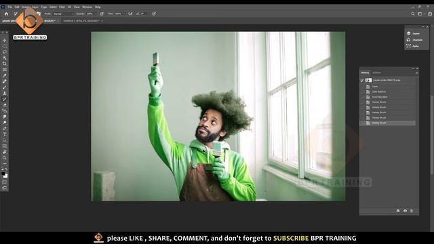Select the Move tool

(x=5, y=41)
